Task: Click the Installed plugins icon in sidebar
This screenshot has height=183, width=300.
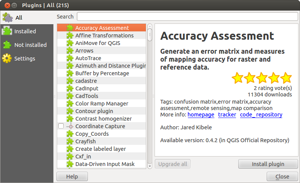Action: pyautogui.click(x=7, y=31)
